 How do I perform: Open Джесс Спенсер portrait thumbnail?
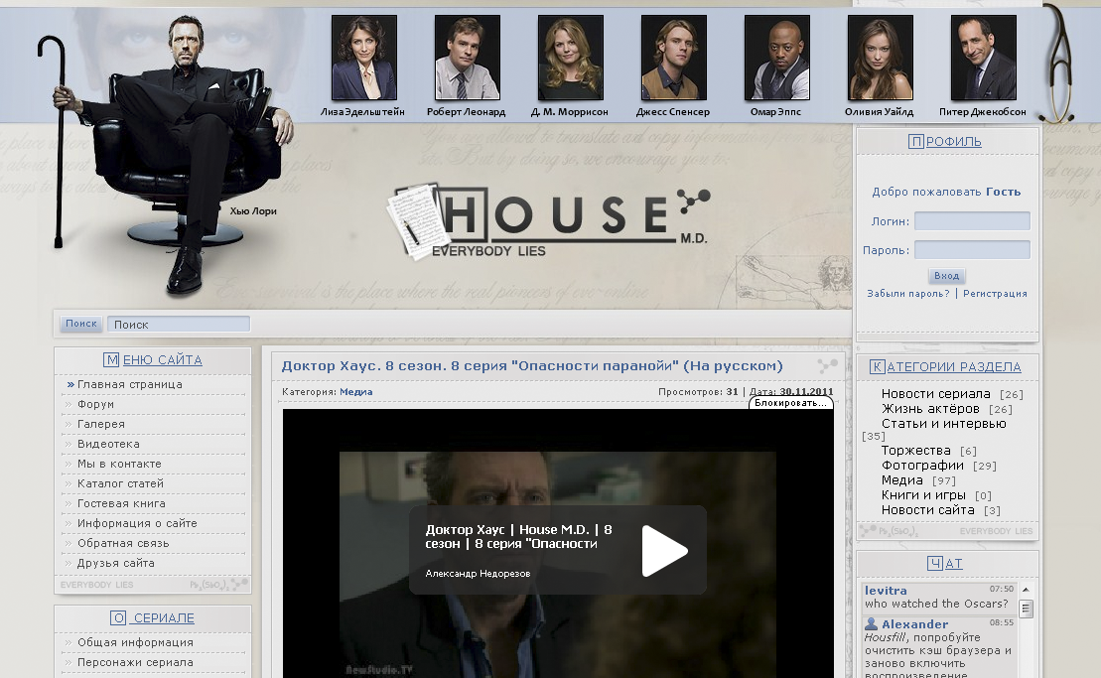click(x=673, y=58)
